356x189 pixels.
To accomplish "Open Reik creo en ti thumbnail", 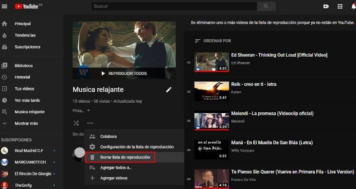I will point(212,91).
